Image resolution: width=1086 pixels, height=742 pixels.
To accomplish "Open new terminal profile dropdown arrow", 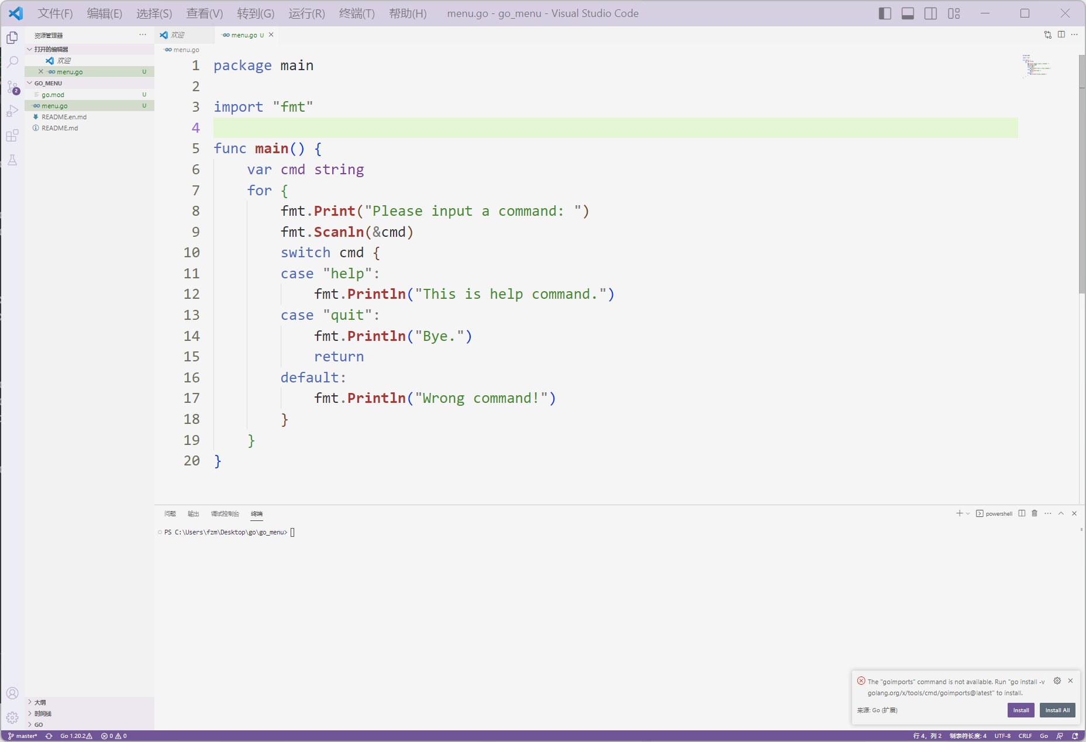I will coord(968,513).
